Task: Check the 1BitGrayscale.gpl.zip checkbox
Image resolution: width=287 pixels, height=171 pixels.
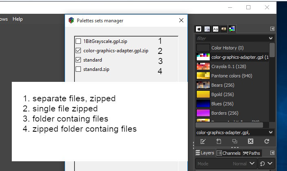Action: point(78,41)
